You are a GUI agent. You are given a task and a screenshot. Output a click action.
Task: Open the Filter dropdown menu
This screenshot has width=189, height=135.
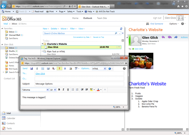73,29
